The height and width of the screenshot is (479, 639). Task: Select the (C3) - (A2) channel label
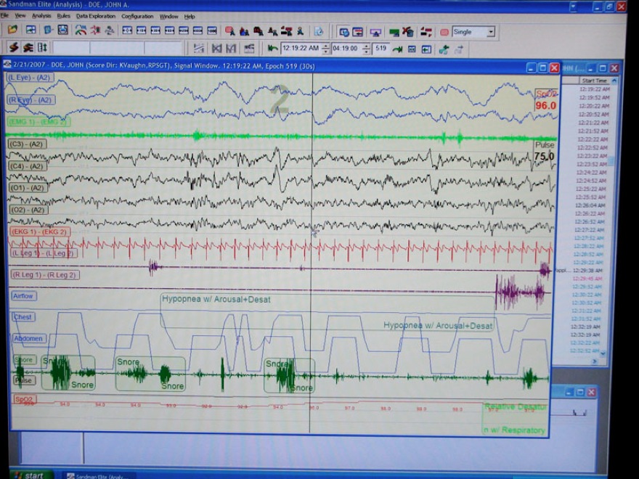tap(27, 144)
